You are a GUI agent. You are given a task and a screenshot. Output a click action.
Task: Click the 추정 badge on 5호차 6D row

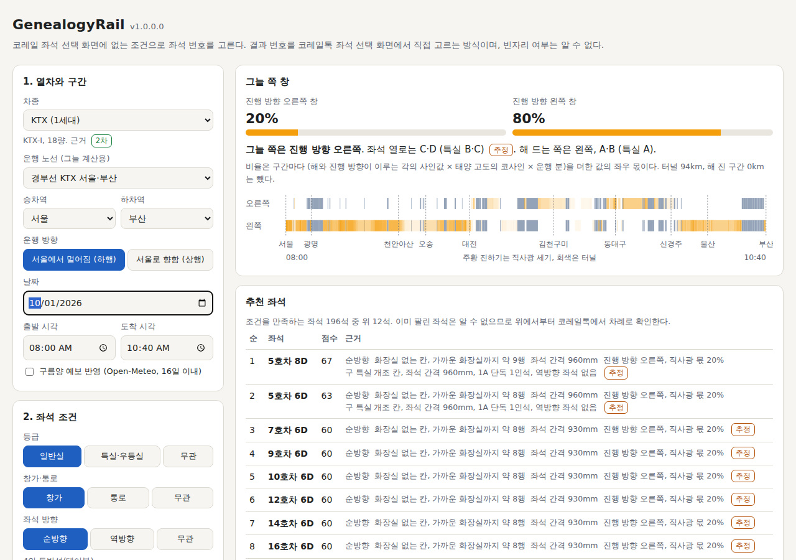pos(616,408)
